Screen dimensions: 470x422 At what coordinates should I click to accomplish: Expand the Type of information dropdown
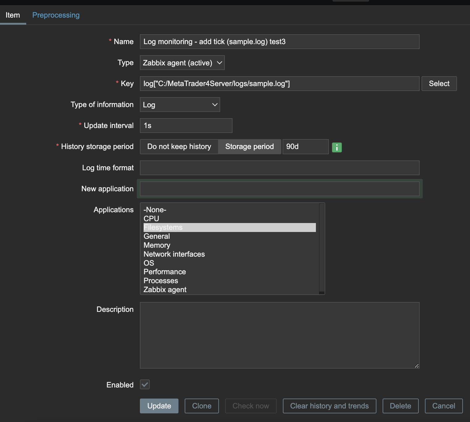pos(180,105)
